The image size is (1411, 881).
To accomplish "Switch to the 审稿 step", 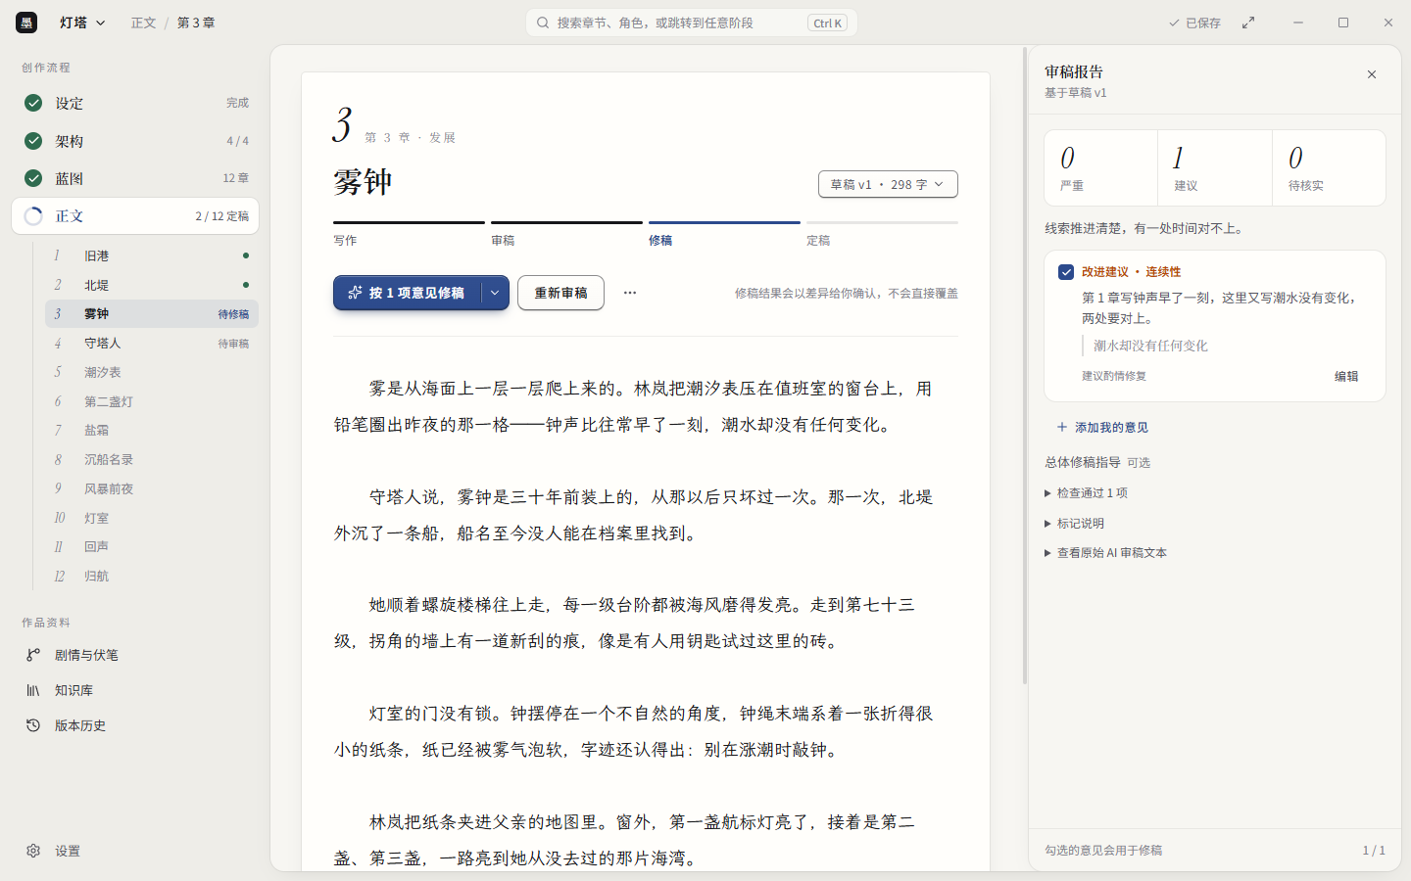I will [x=566, y=235].
